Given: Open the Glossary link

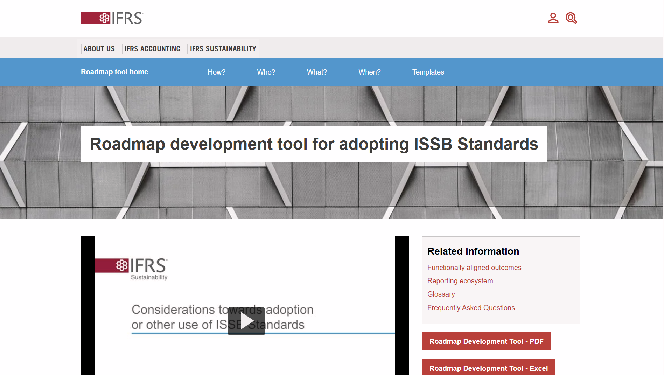Looking at the screenshot, I should (441, 294).
